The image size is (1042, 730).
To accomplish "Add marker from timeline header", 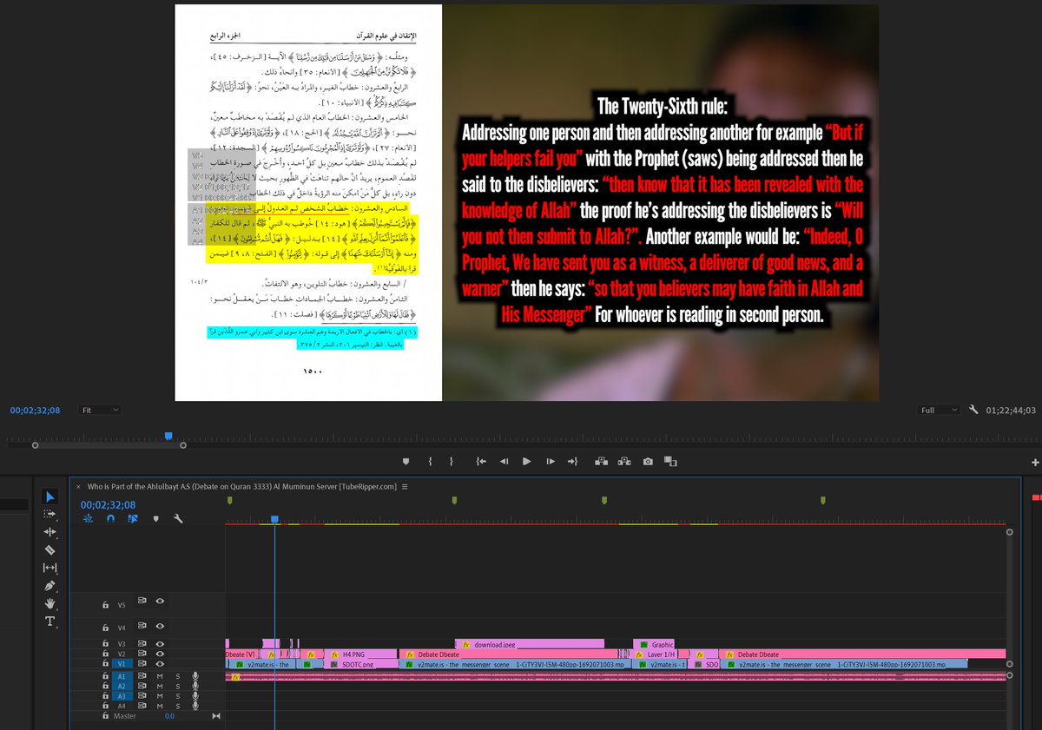I will (155, 518).
